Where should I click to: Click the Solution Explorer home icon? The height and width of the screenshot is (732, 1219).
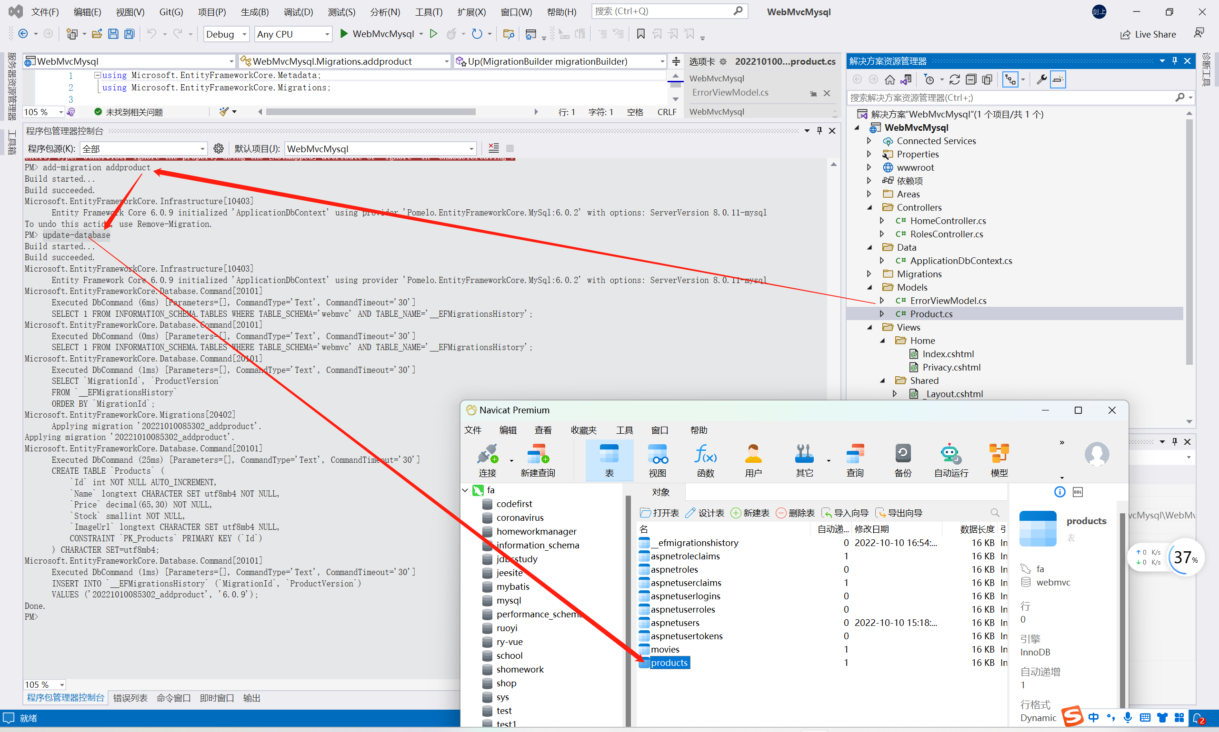[889, 79]
